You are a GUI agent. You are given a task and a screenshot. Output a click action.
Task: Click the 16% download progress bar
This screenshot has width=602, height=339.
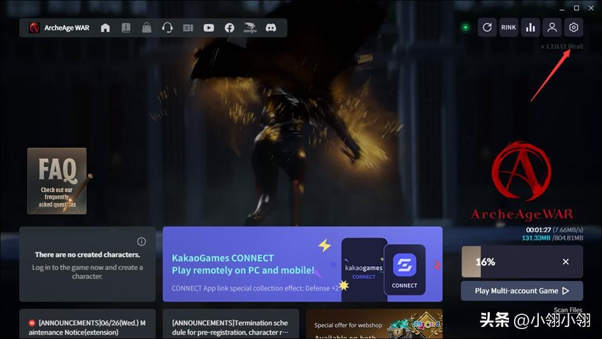503,262
